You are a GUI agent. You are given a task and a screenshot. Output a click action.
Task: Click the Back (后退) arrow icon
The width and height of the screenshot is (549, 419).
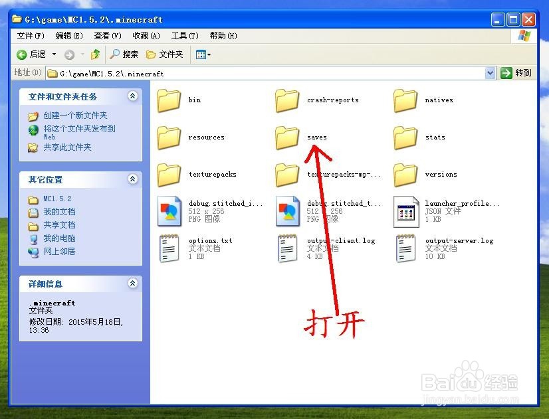click(22, 54)
